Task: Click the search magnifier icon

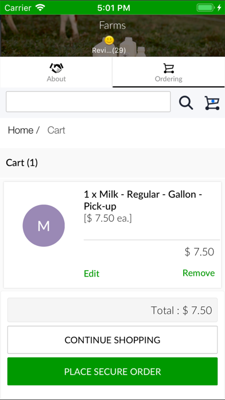Action: click(x=186, y=103)
